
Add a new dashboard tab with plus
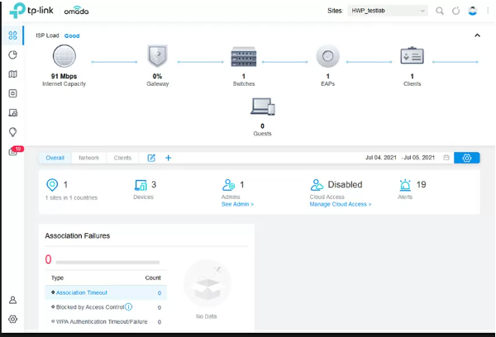click(x=168, y=158)
